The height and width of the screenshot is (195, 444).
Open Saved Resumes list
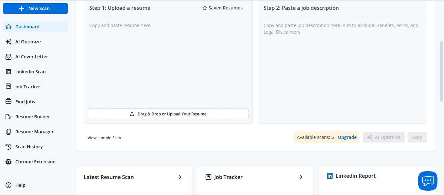[222, 8]
